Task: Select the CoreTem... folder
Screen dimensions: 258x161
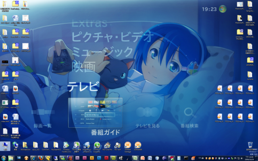Action: 46,146
